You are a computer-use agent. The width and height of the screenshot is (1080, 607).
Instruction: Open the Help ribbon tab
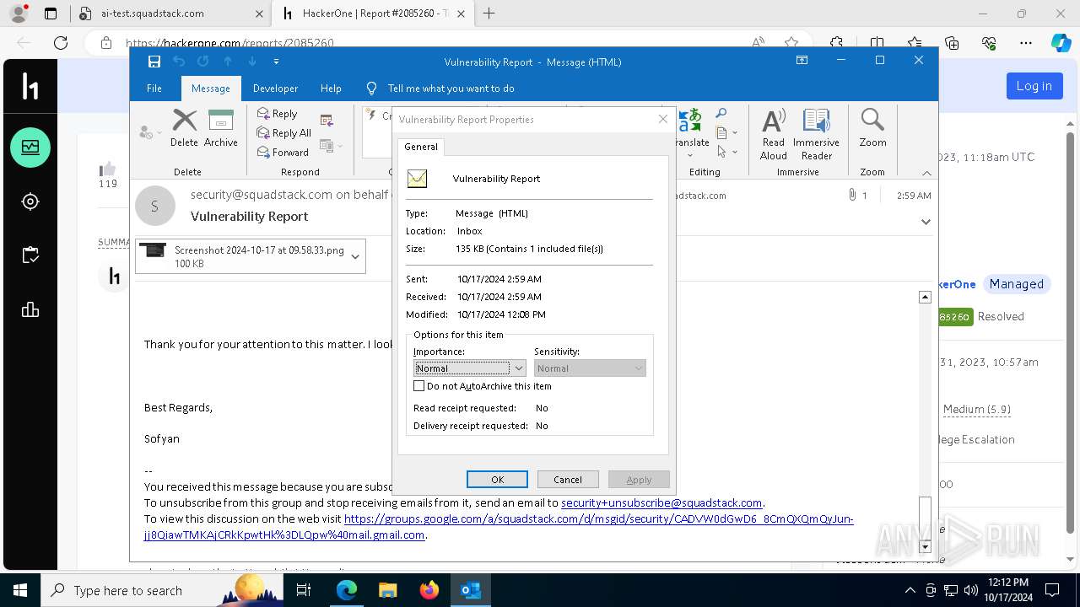[x=331, y=89]
